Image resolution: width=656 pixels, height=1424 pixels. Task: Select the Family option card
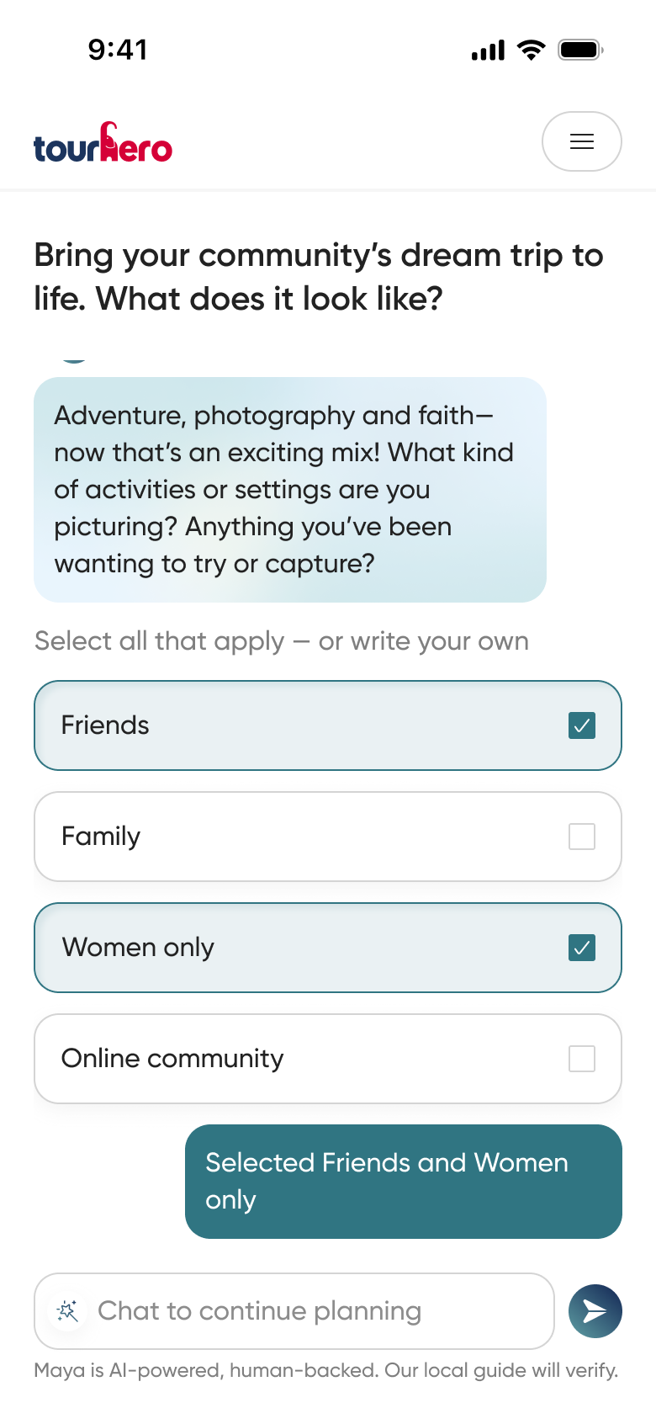tap(328, 837)
